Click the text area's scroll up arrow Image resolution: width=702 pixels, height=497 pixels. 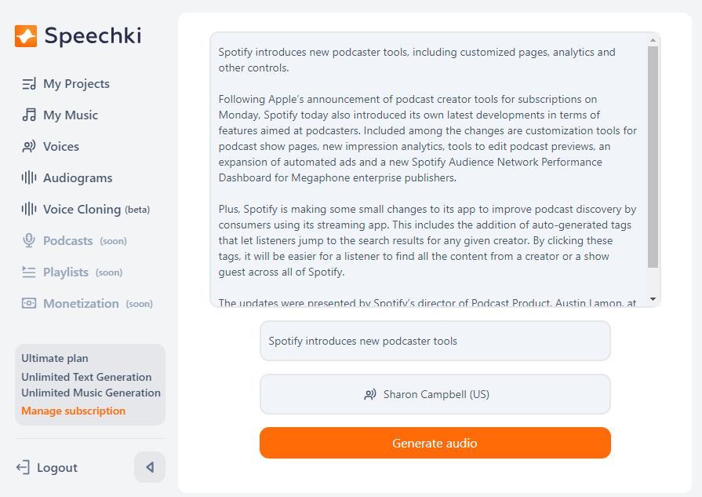(x=653, y=40)
